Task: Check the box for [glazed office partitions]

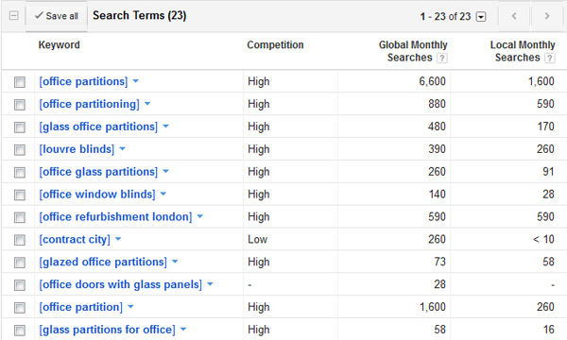Action: [20, 263]
